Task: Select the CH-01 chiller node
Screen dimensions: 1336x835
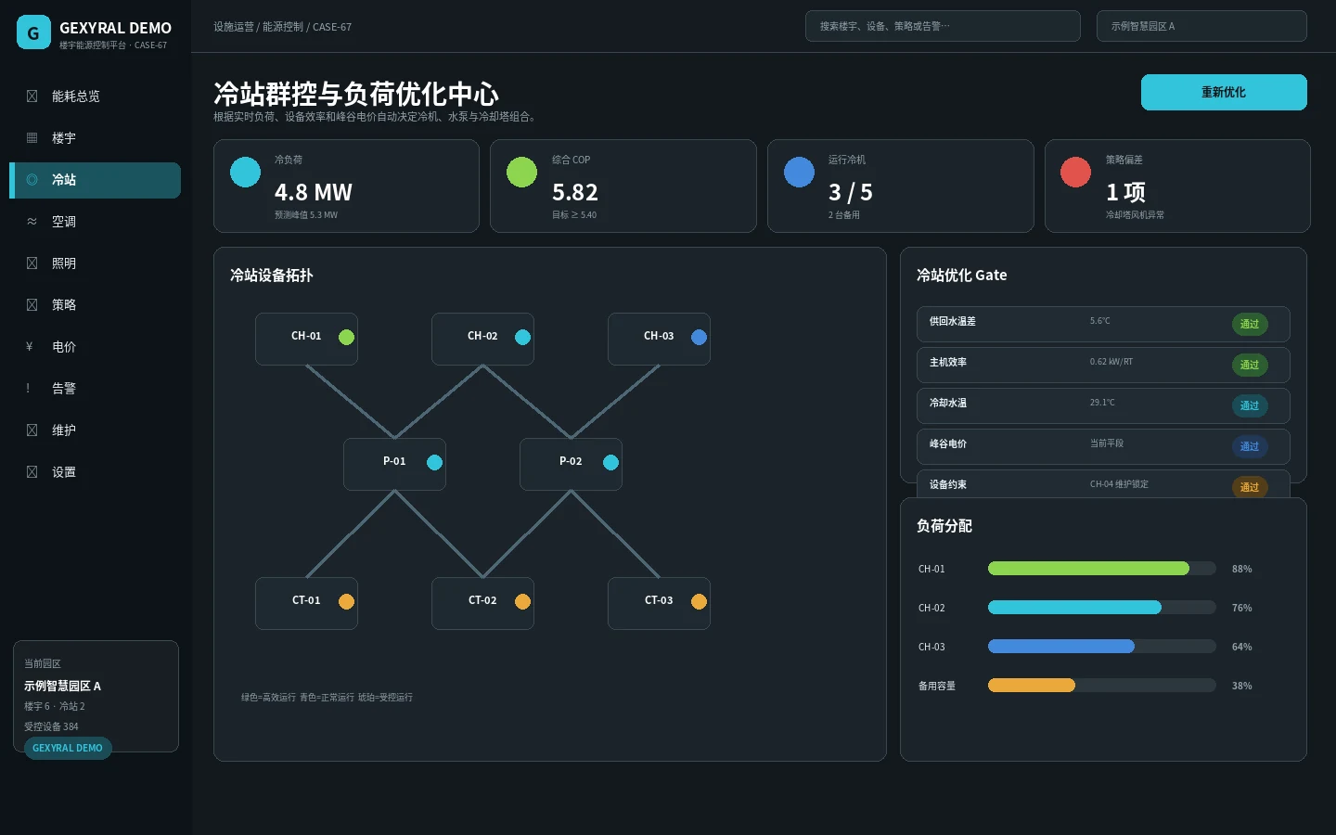Action: (x=306, y=339)
